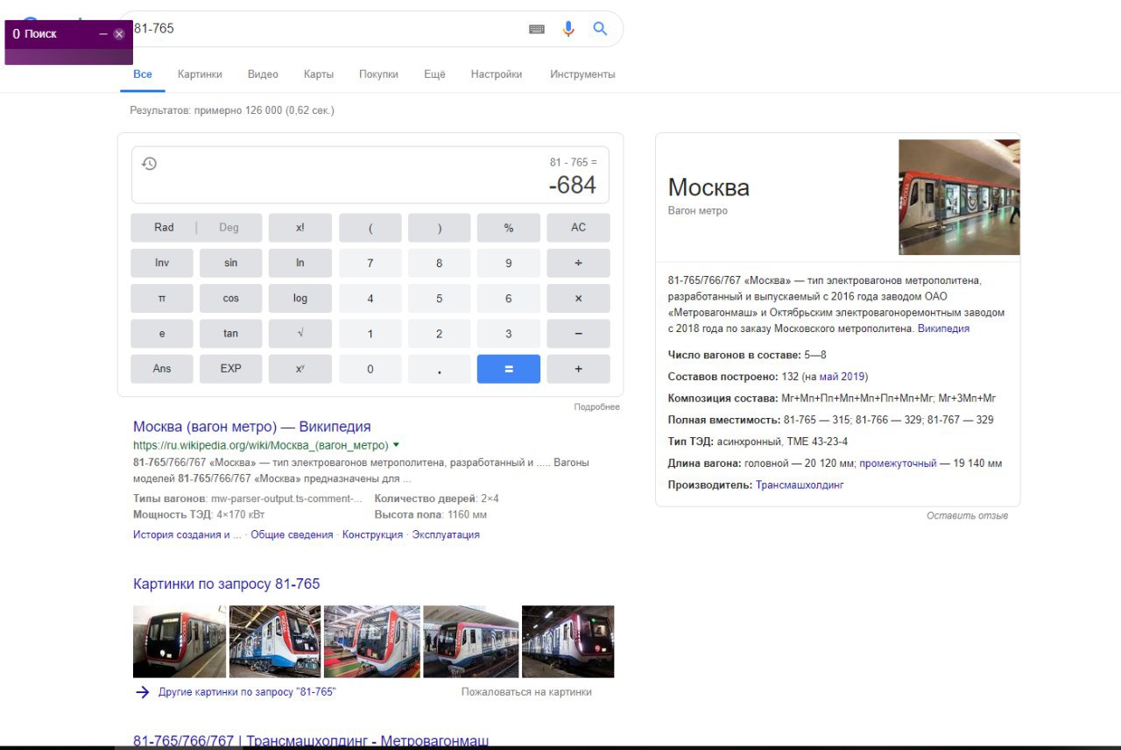Viewport: 1121px width, 750px height.
Task: Open the Википедия link in knowledge panel
Action: (x=943, y=329)
